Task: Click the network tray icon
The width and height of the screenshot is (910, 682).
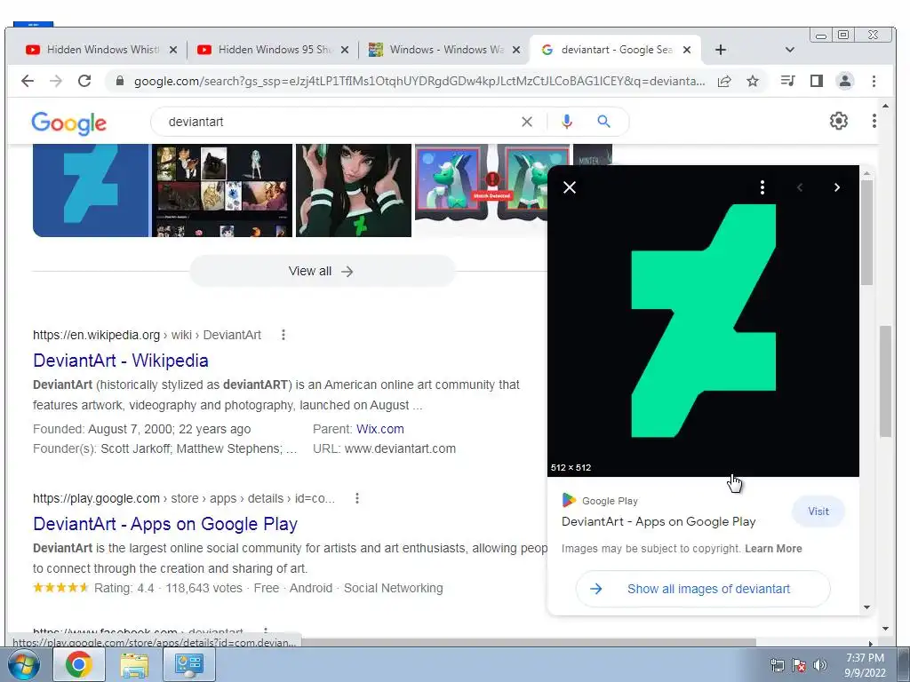Action: point(777,665)
